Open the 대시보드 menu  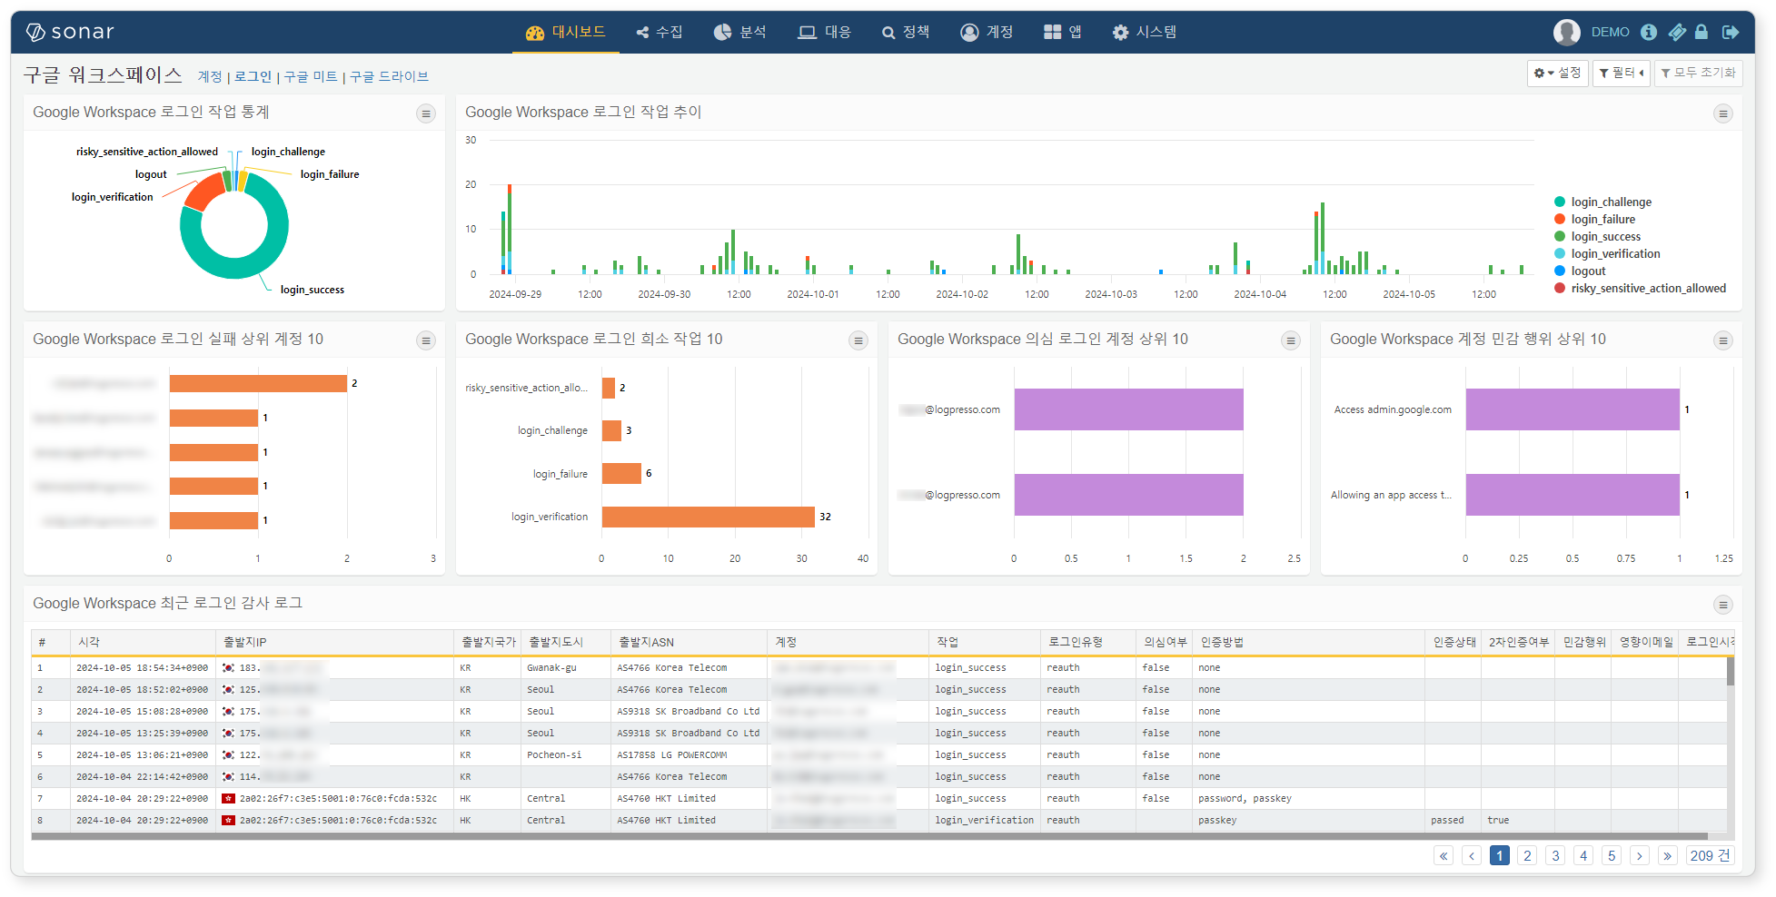pyautogui.click(x=565, y=32)
